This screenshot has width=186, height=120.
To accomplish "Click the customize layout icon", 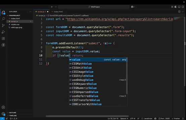I will click(172, 7).
